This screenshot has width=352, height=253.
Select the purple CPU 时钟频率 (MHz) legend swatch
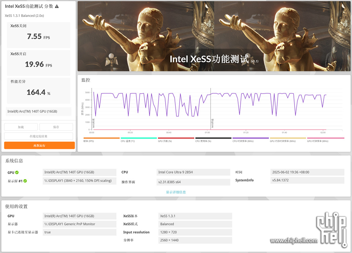[251, 138]
